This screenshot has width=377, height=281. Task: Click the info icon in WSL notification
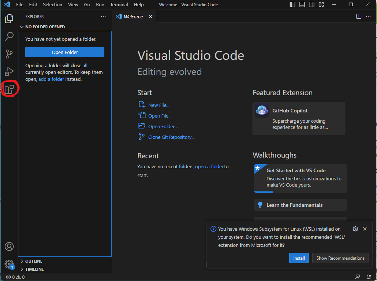tap(213, 229)
